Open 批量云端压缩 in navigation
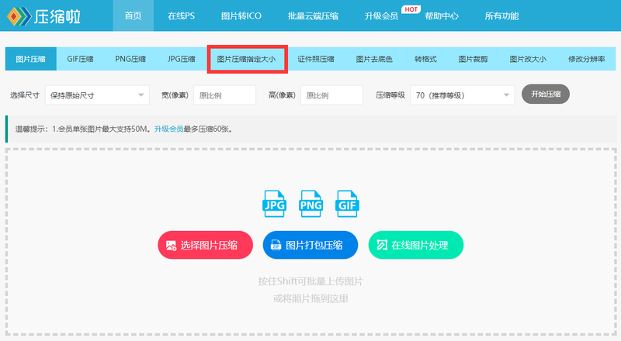The height and width of the screenshot is (341, 621). tap(313, 15)
